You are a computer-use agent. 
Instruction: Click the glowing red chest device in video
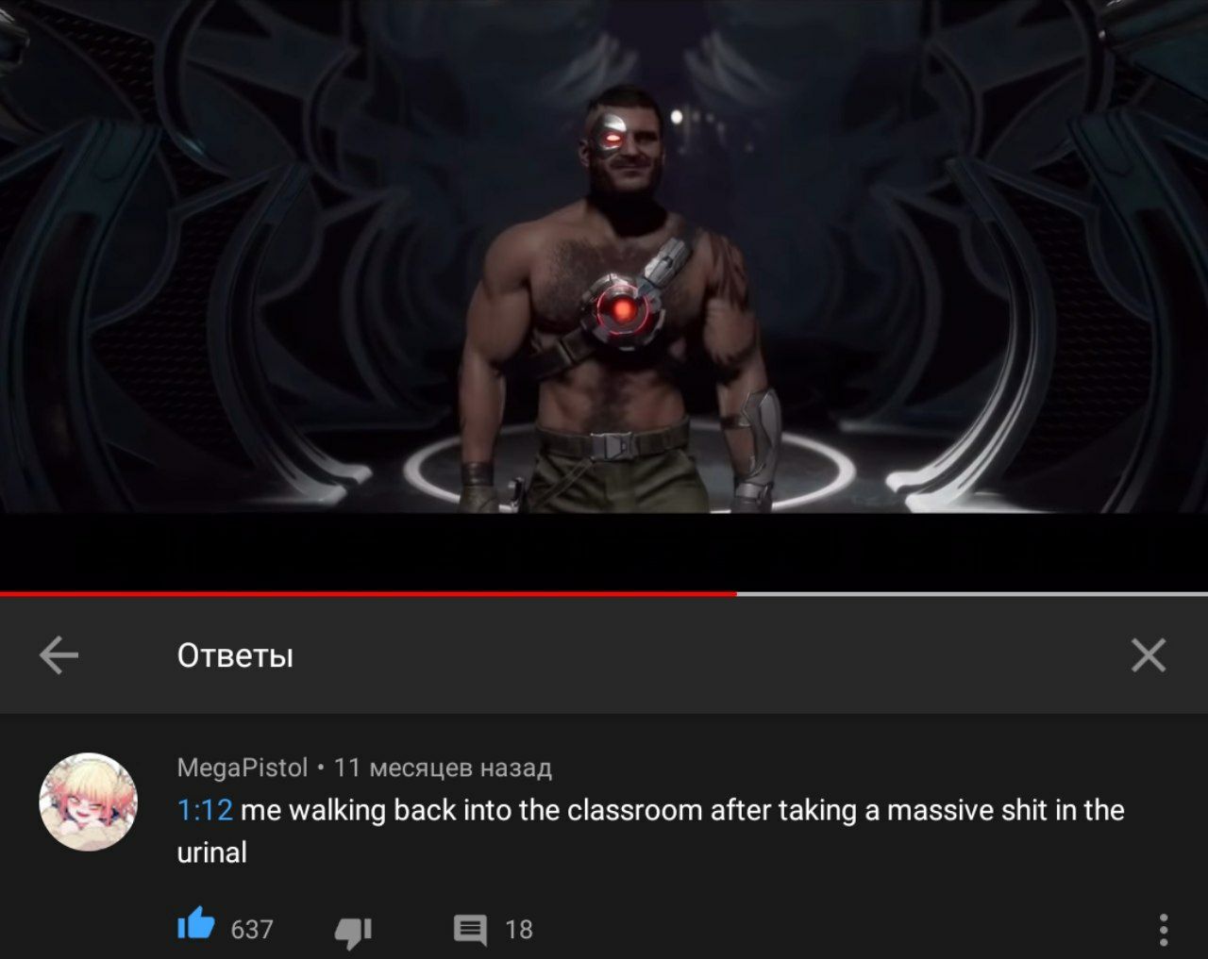coord(621,310)
